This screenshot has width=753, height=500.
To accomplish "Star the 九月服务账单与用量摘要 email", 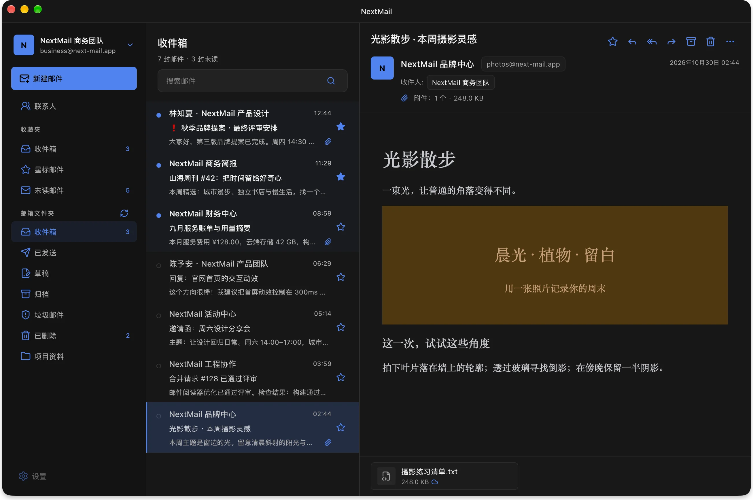I will point(340,227).
